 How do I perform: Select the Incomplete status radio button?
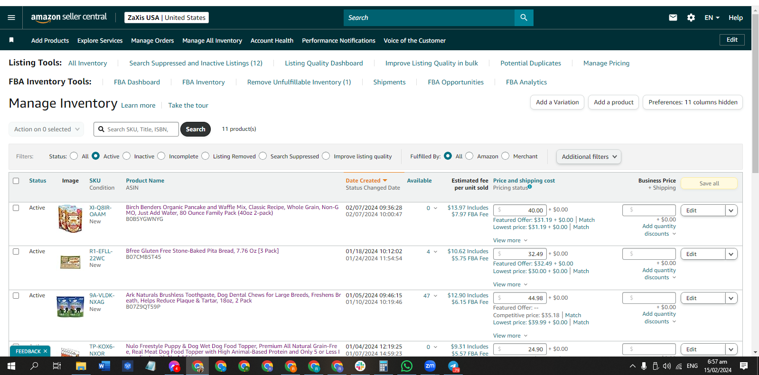161,156
